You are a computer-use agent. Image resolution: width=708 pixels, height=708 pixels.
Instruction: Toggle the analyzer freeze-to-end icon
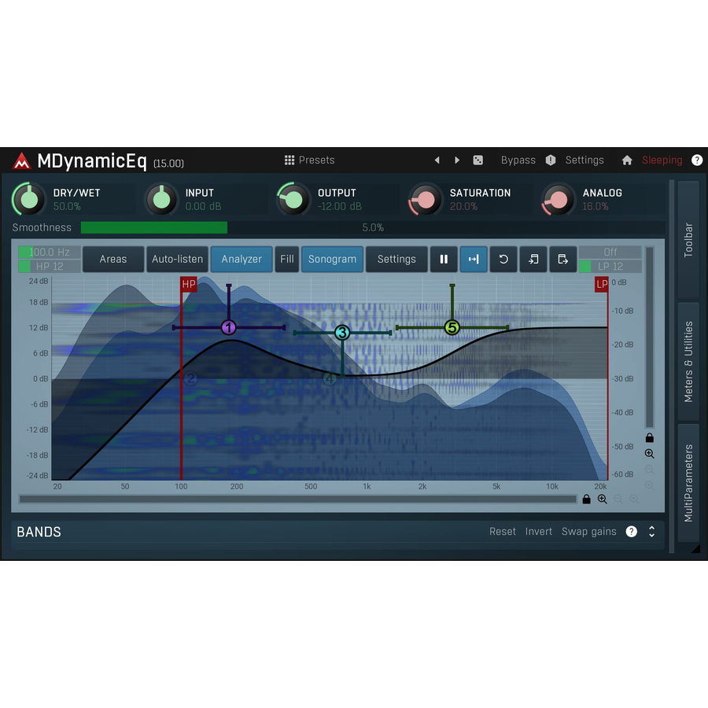[474, 259]
